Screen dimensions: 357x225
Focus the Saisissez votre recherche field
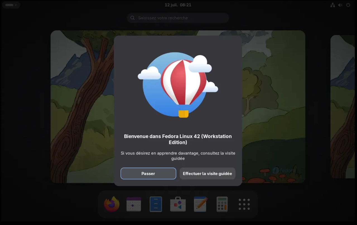[178, 18]
